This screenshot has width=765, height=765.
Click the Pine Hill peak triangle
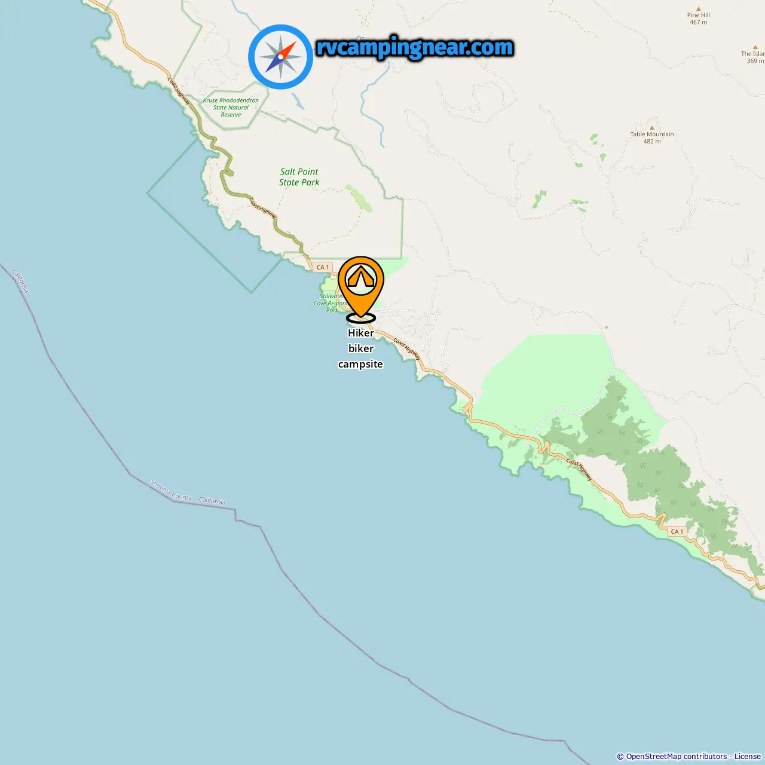coord(699,9)
